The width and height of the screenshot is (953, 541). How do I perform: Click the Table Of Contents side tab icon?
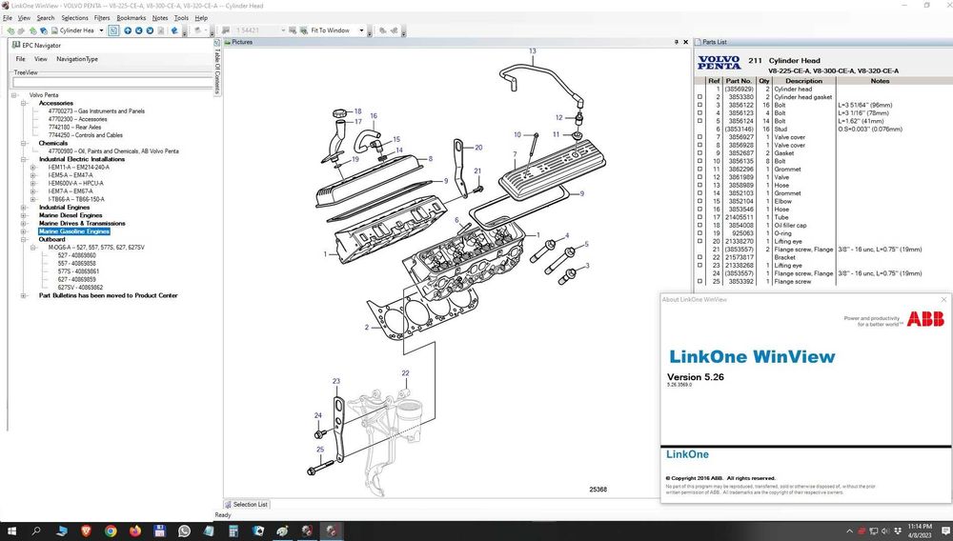[x=217, y=43]
